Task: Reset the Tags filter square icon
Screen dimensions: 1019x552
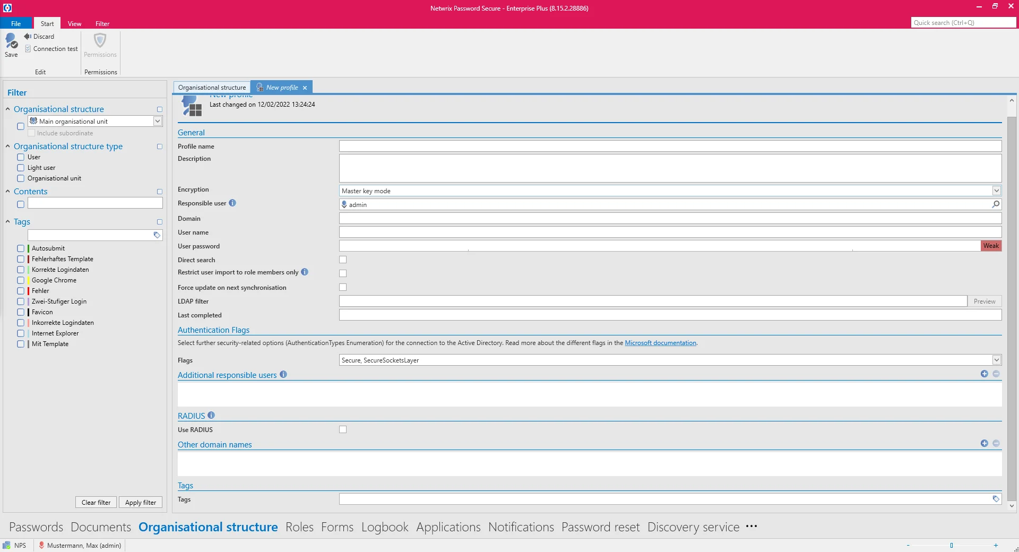Action: click(x=159, y=222)
